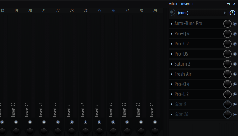Mute mixer track Insert 28
Image resolution: width=238 pixels, height=136 pixels.
141,122
